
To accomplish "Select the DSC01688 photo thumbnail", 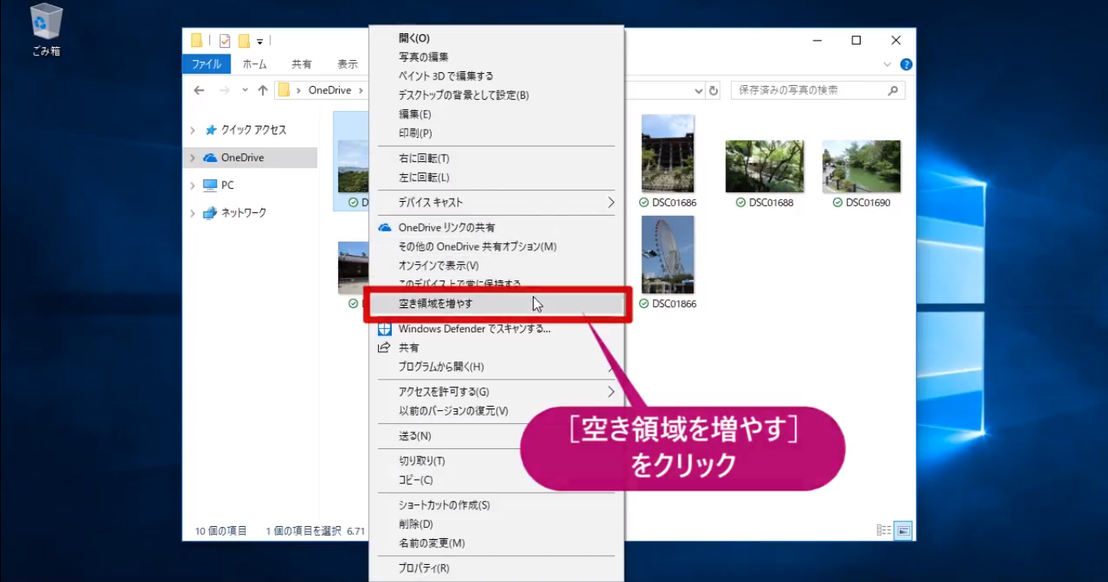I will point(764,166).
